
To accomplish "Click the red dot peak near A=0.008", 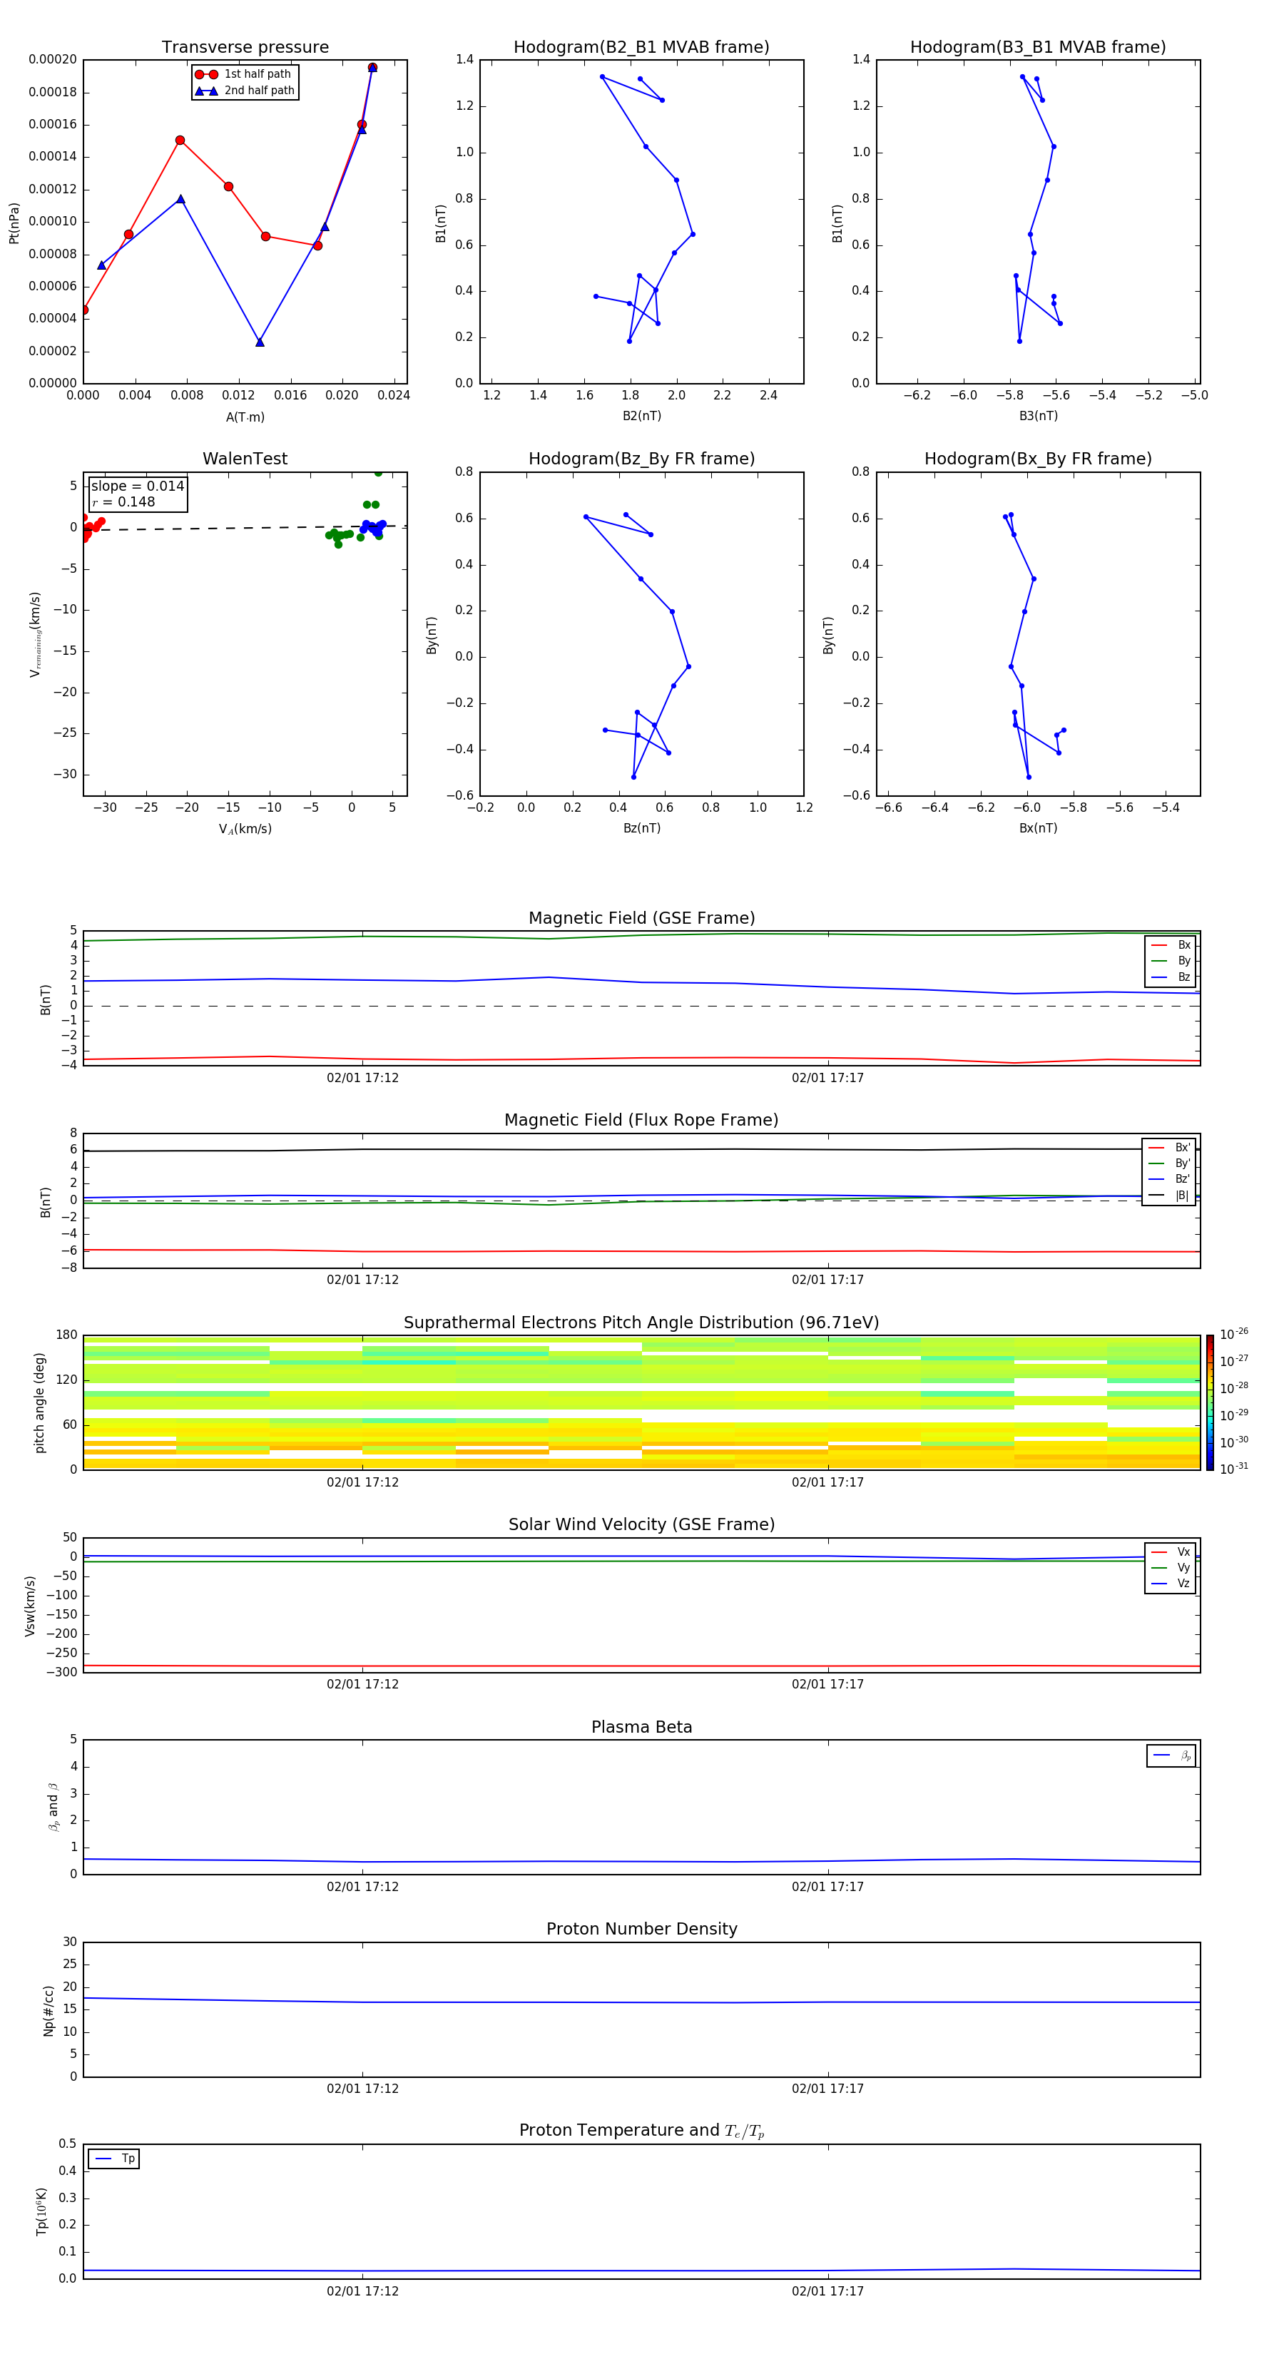I will click(180, 141).
